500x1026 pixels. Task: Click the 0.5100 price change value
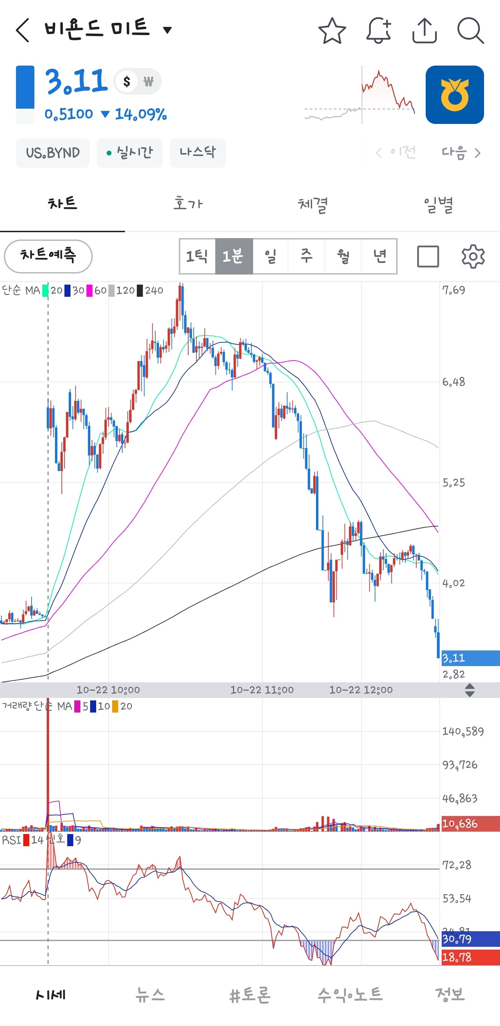pos(68,114)
